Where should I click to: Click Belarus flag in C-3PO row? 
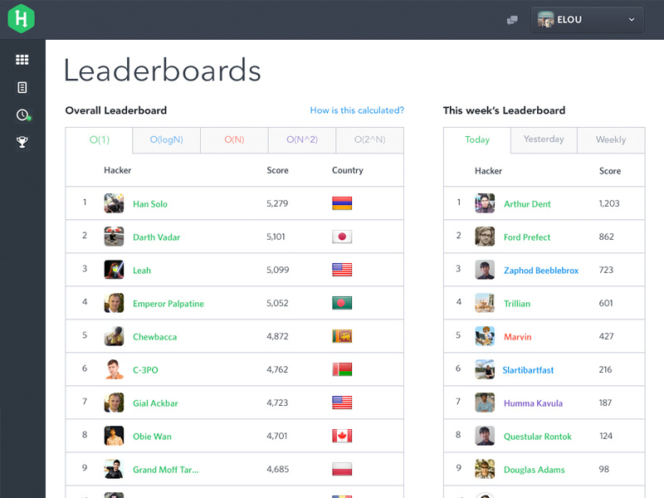coord(342,369)
